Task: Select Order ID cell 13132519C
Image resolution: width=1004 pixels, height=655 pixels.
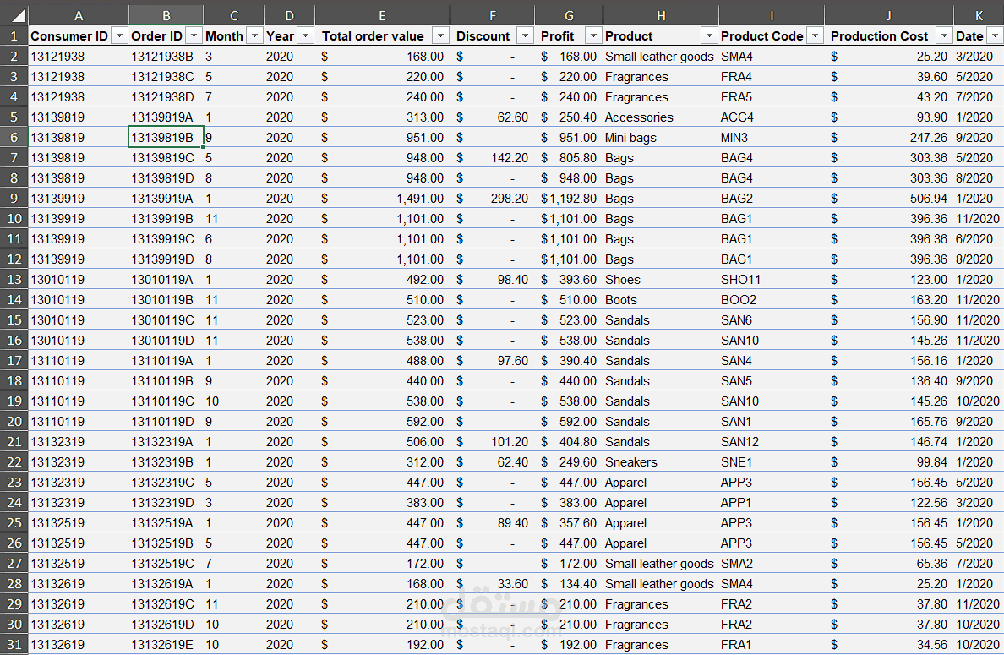Action: point(166,564)
